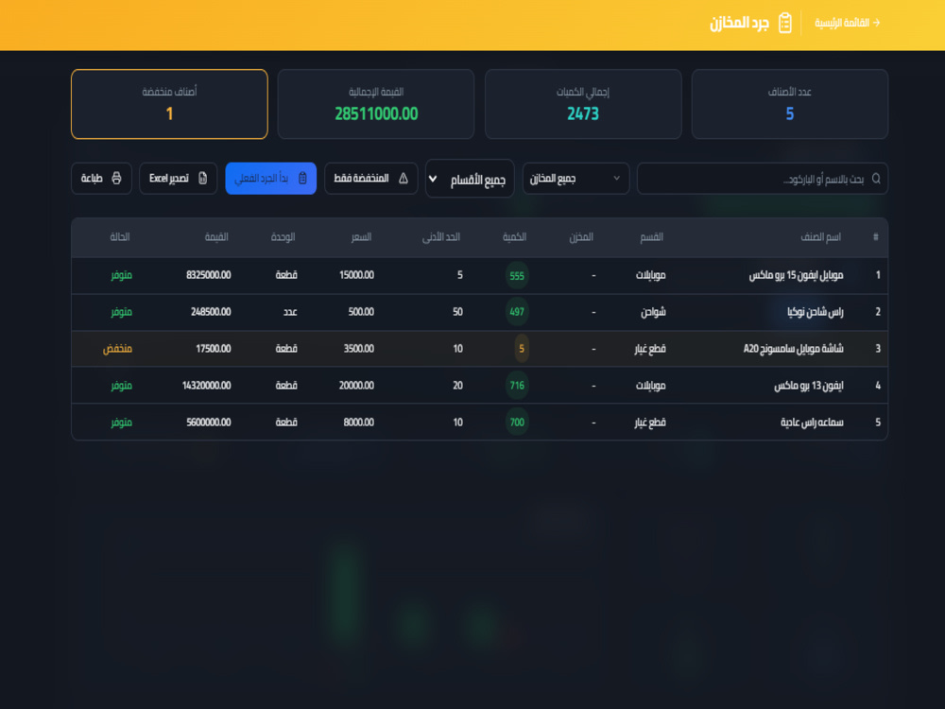Click the الحالة column header

[119, 237]
